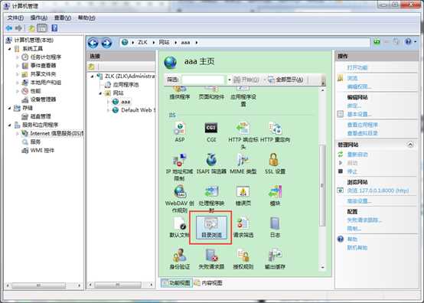
Task: Open 输出缓存 feature icon
Action: [275, 259]
